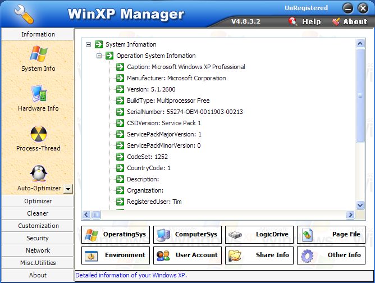375x283 pixels.
Task: Open the Information sidebar section
Action: pos(38,34)
